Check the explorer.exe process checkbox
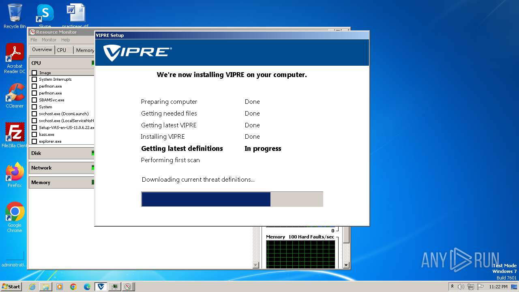The width and height of the screenshot is (519, 292). click(34, 142)
